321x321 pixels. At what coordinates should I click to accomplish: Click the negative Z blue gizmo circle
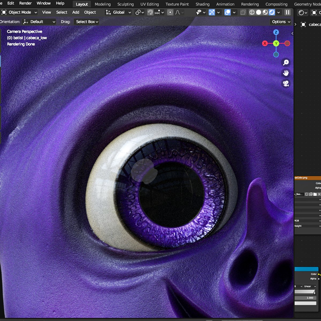[276, 55]
